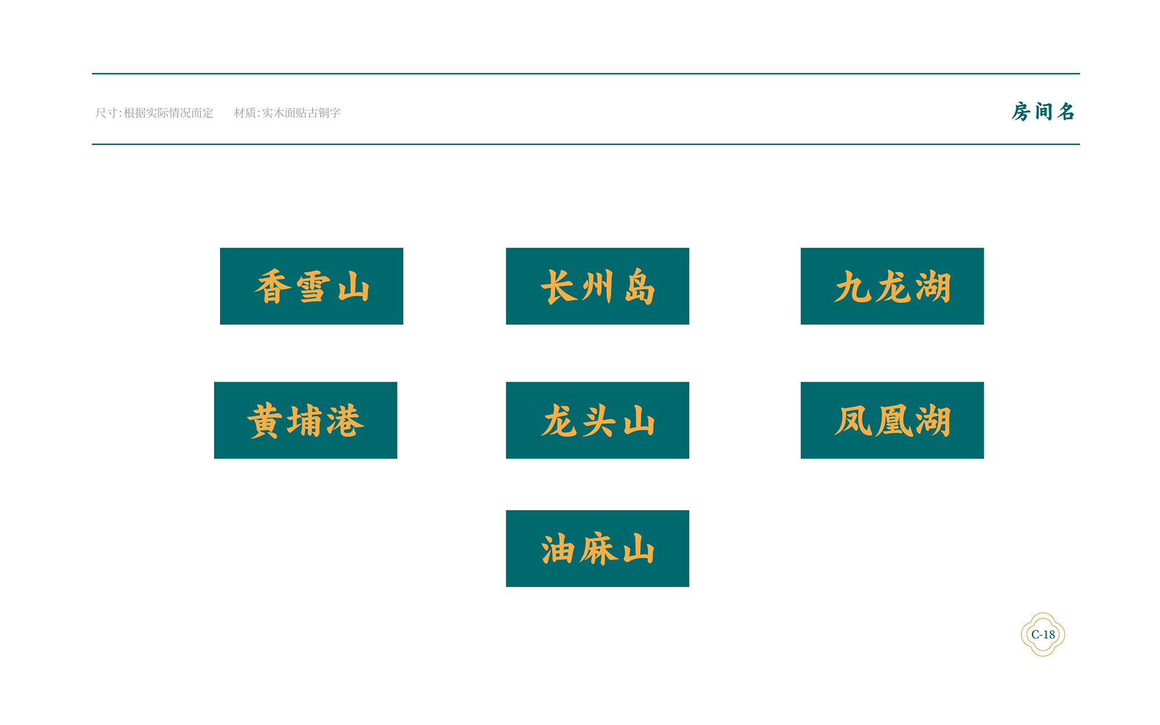Select the 长州岛 room name plate
The width and height of the screenshot is (1160, 725).
(597, 286)
